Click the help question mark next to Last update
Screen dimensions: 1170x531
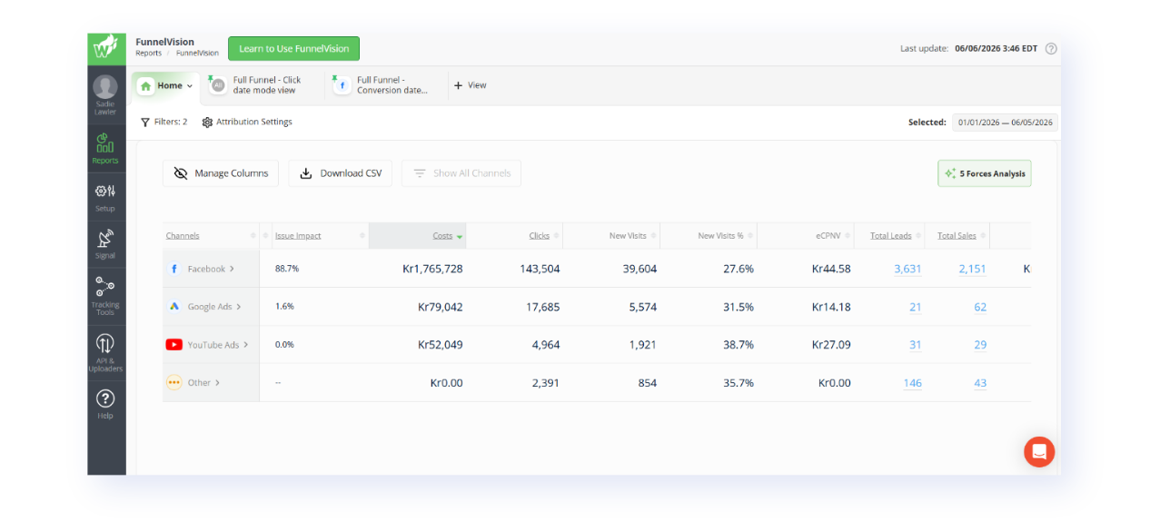1051,49
